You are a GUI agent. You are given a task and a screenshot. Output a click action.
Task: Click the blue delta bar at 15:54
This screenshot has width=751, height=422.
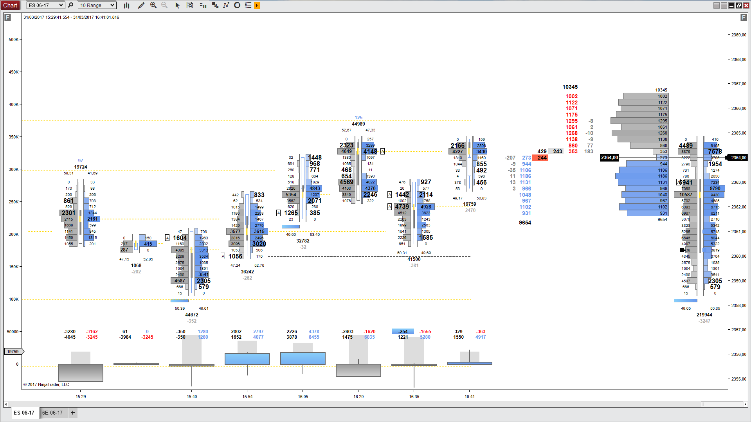coord(247,359)
